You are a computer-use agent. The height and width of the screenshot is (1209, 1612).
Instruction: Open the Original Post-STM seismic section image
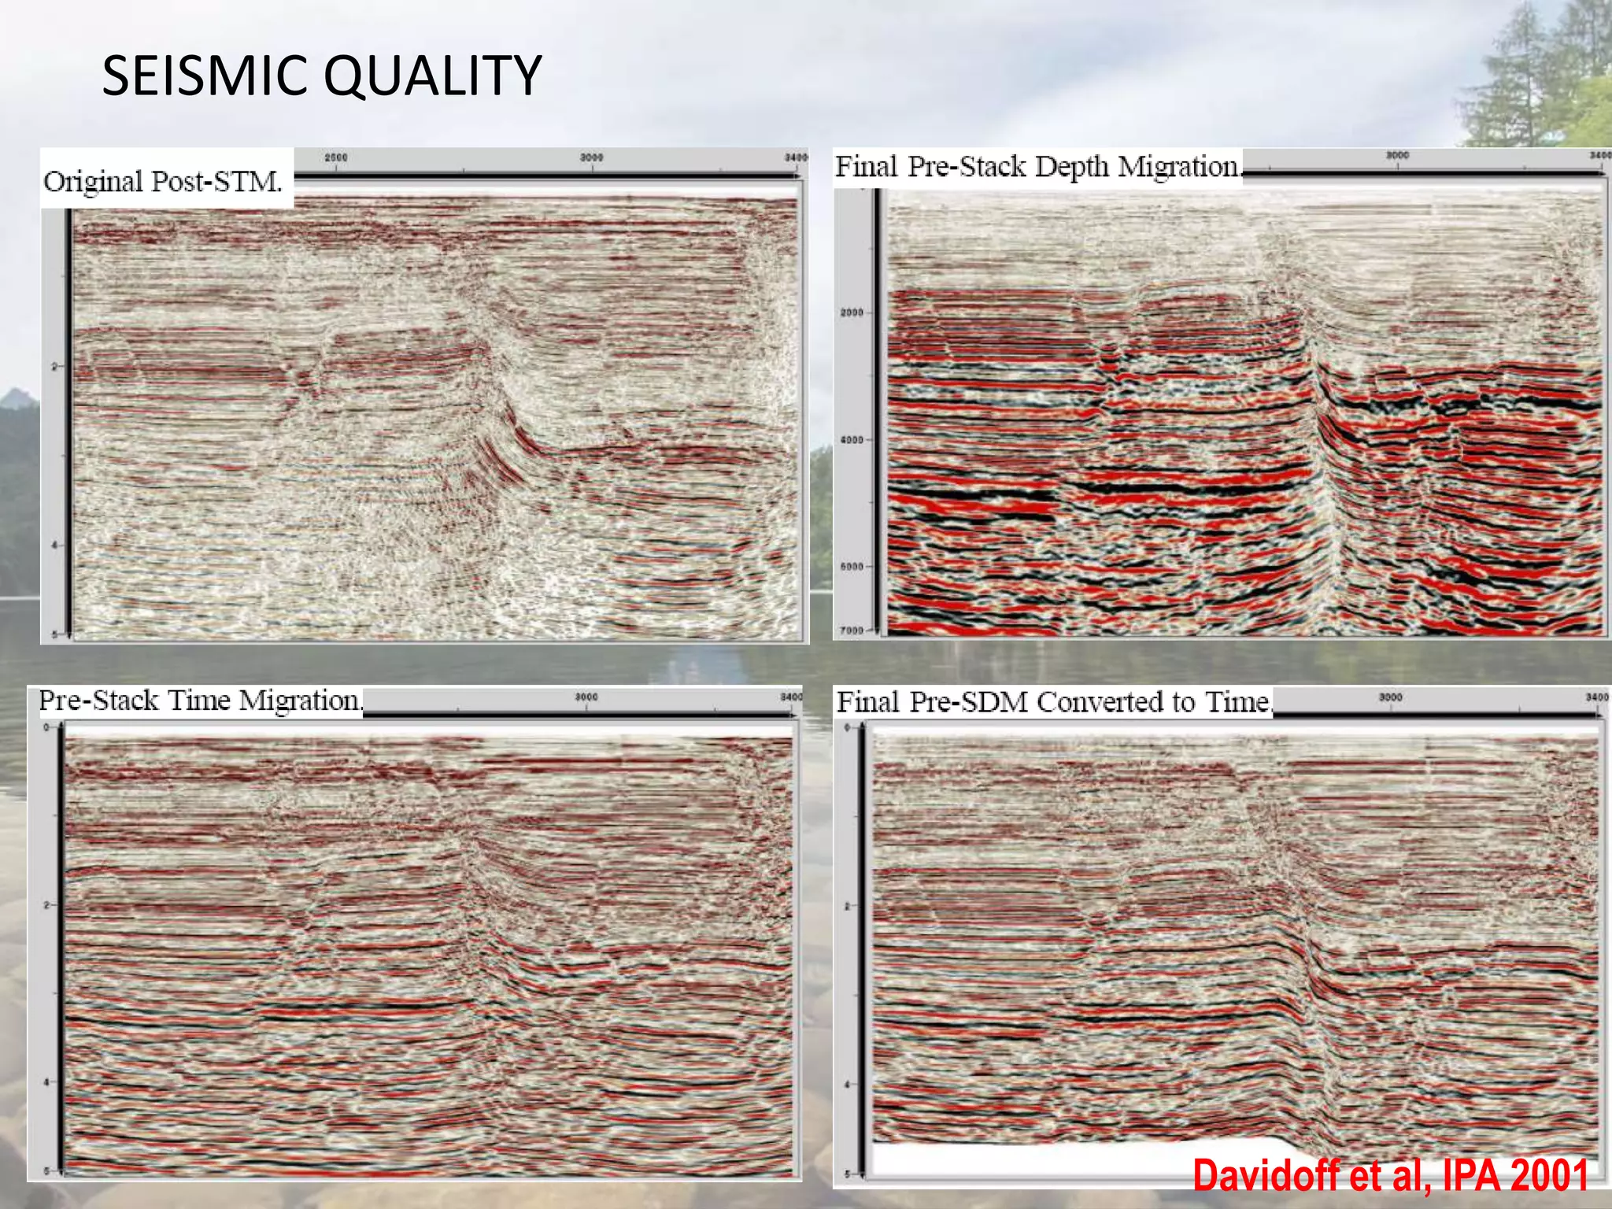pos(425,396)
